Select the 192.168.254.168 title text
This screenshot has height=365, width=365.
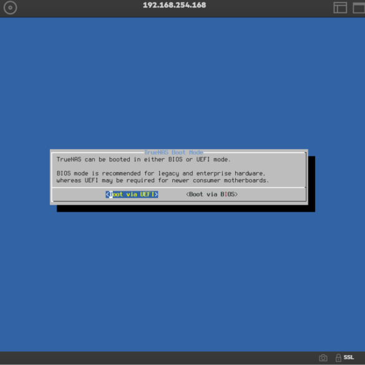coord(174,5)
